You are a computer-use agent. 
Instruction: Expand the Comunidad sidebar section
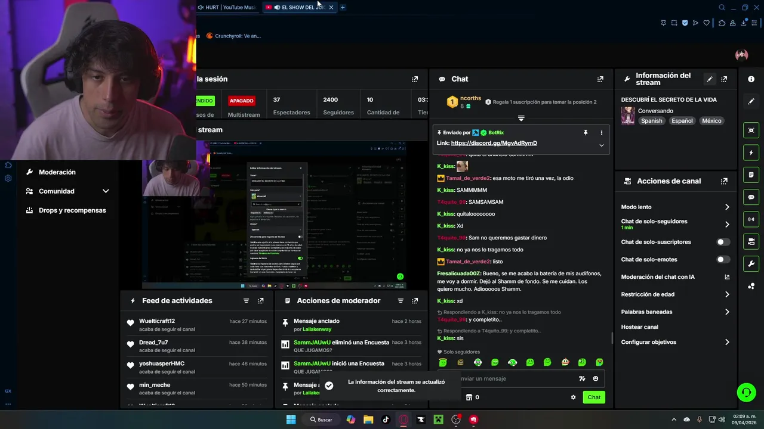(x=106, y=191)
